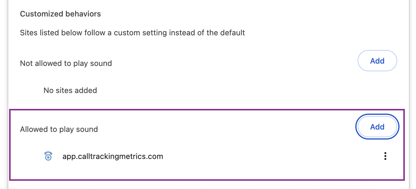Click the "Sites listed below" description text
Viewport: 416px width, 189px height.
click(x=132, y=32)
